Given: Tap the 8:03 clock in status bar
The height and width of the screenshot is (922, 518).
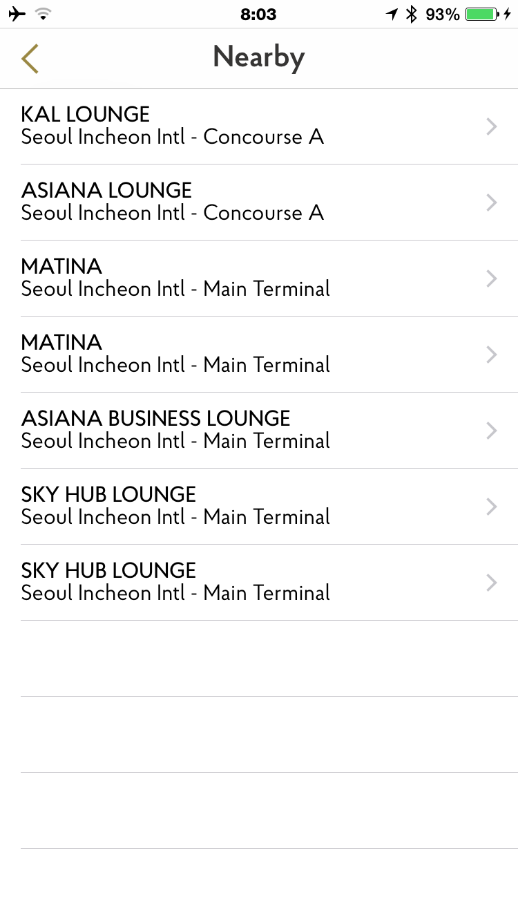Looking at the screenshot, I should point(258,14).
